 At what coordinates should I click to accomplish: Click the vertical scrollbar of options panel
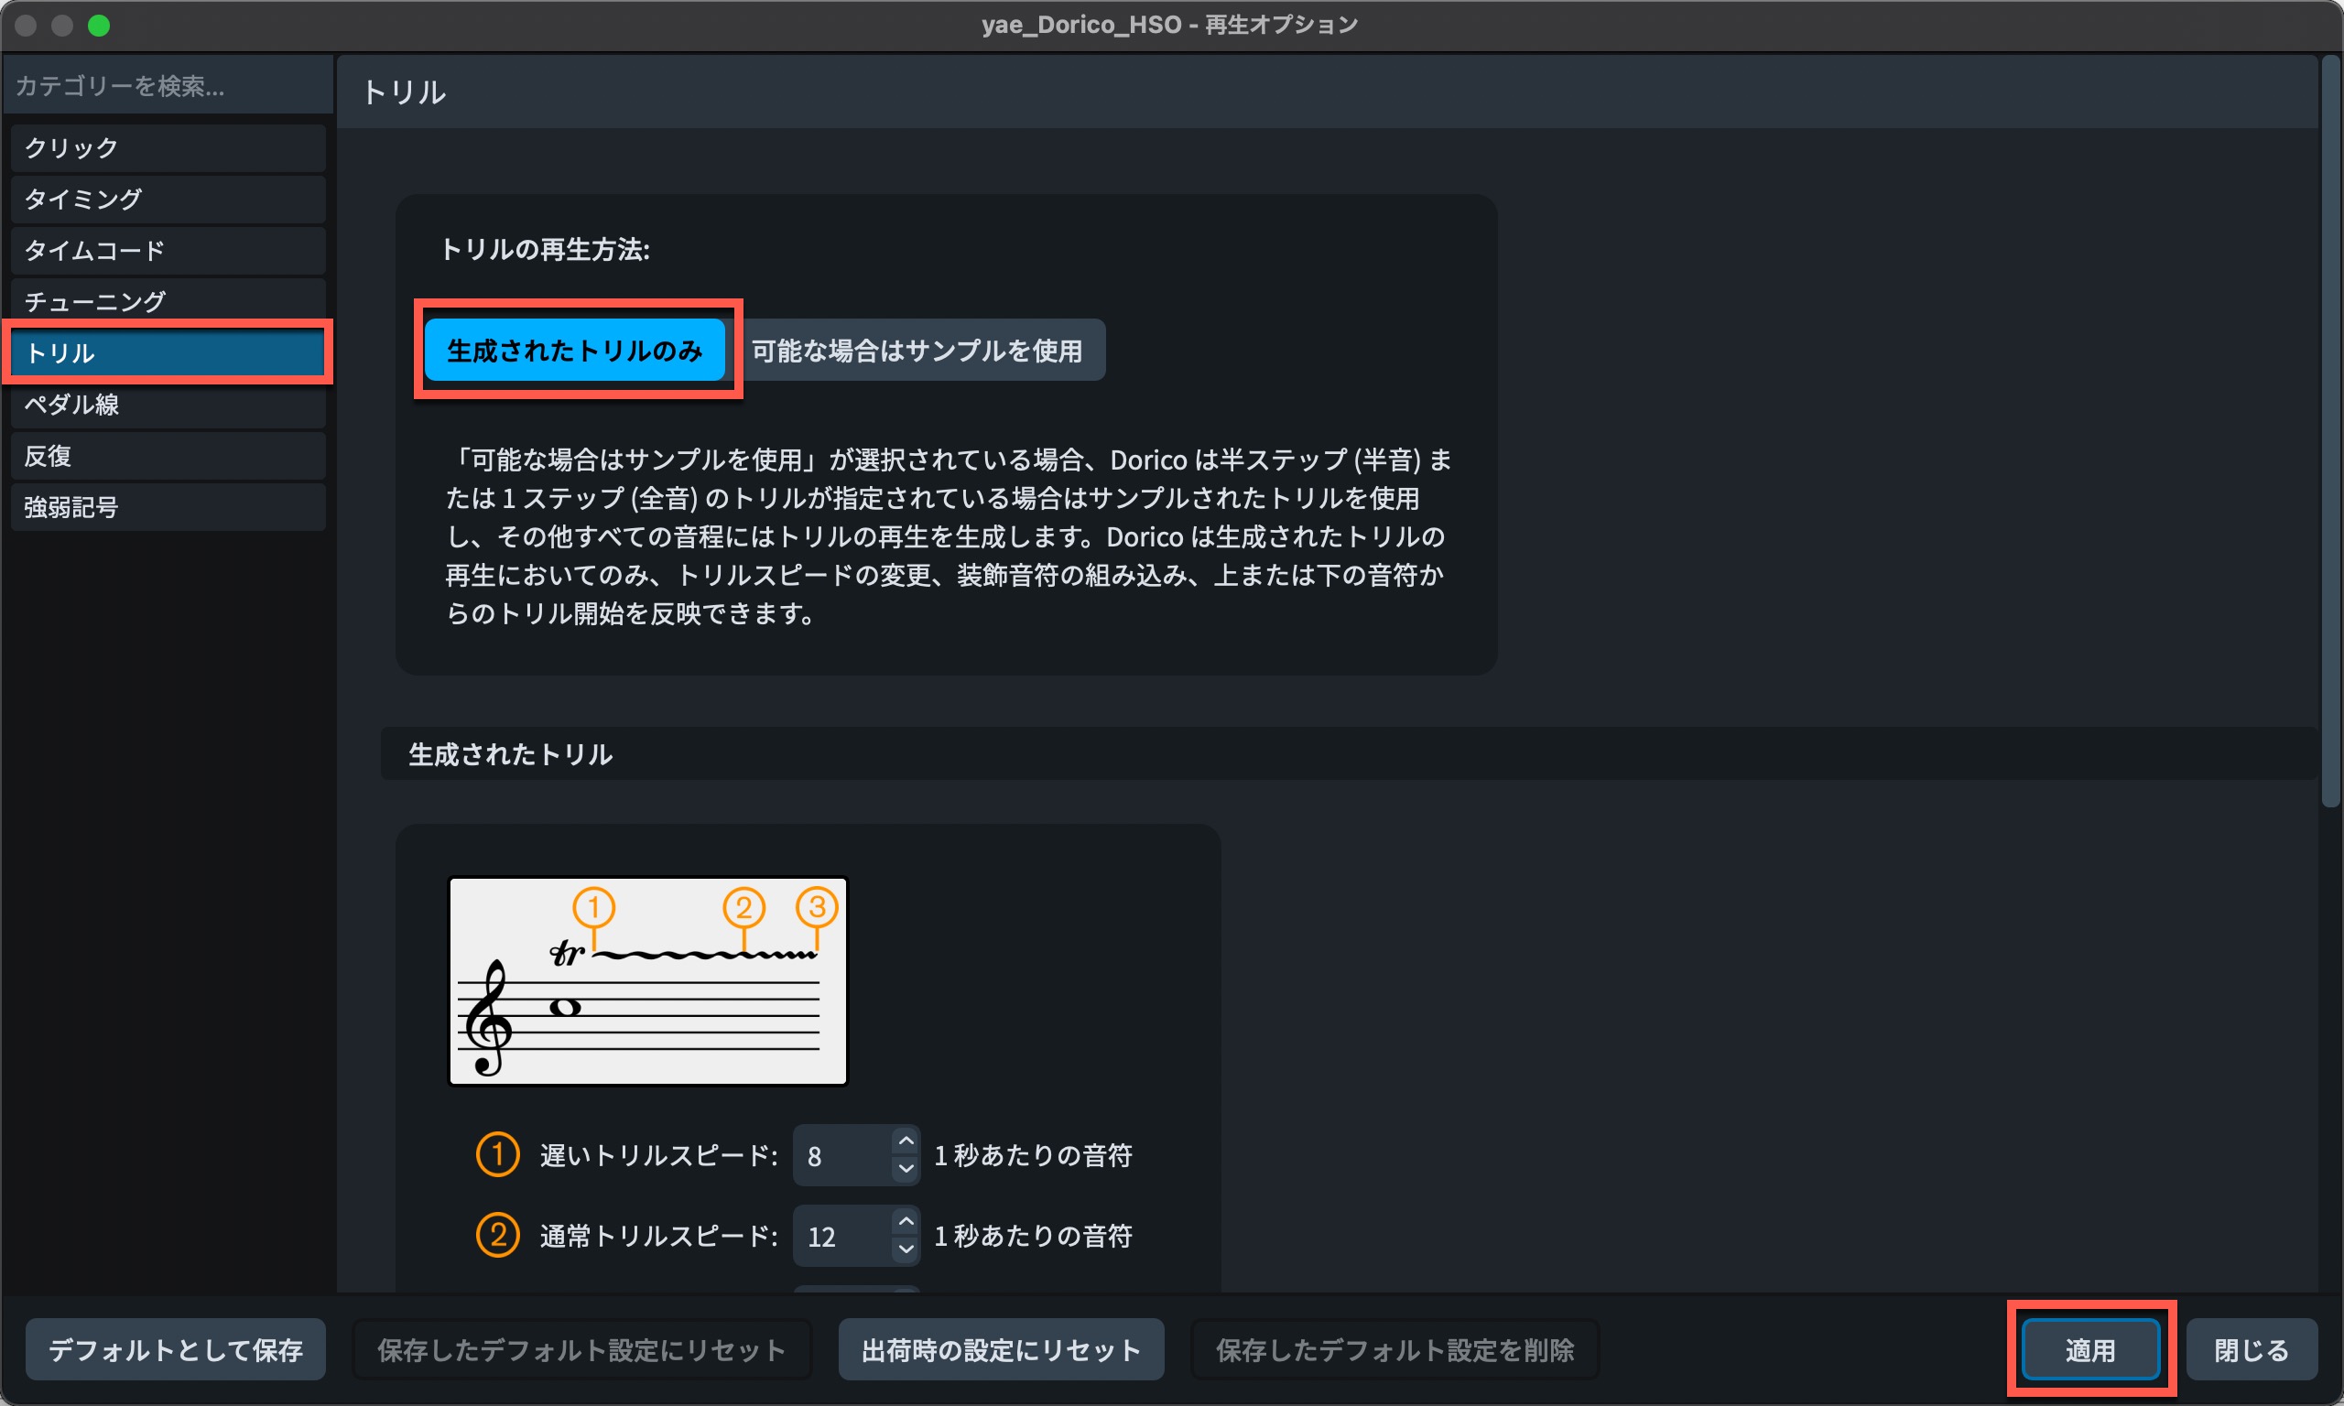[2331, 431]
